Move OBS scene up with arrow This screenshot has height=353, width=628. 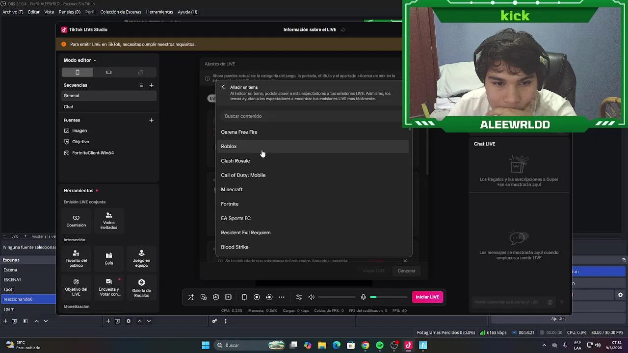[36, 321]
